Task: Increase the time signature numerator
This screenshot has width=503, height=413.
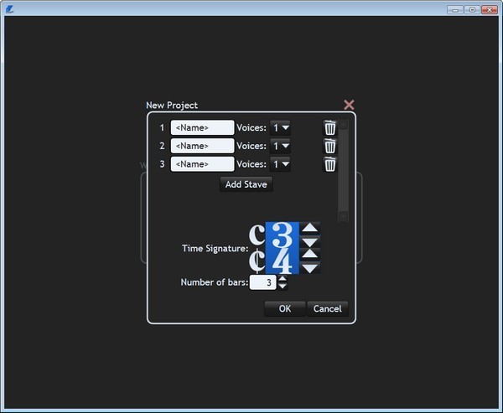Action: click(x=310, y=227)
